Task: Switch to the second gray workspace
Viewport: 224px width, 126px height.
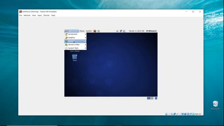Action: pyautogui.click(x=152, y=98)
